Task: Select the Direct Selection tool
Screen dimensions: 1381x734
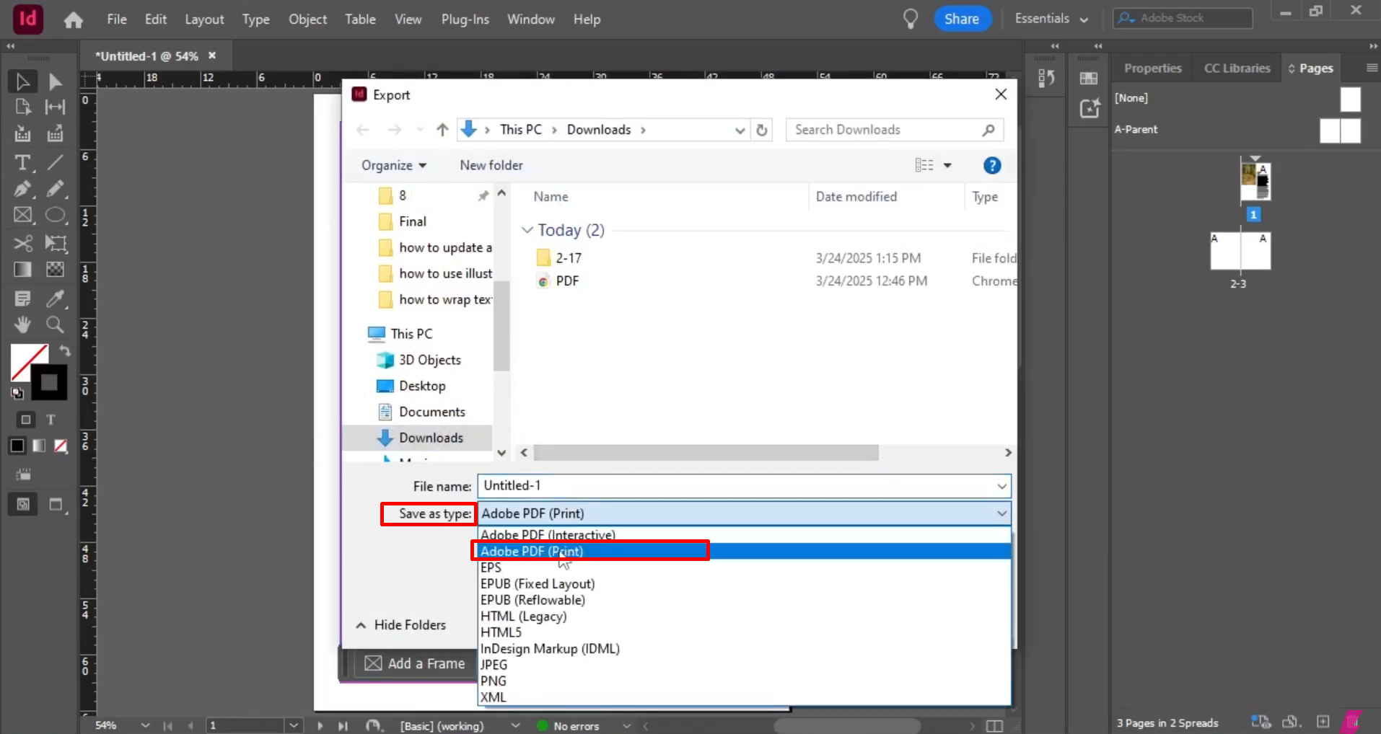Action: pos(55,81)
